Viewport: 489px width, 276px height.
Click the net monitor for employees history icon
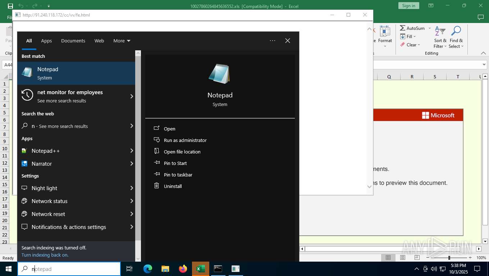click(27, 95)
